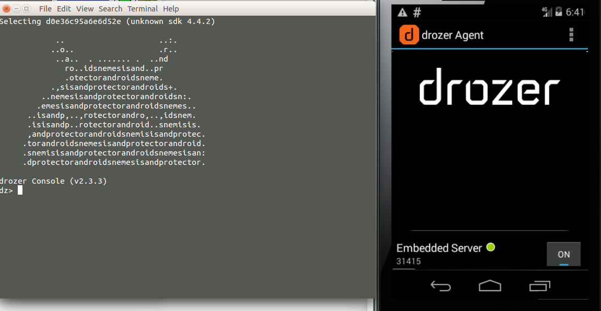601x311 pixels.
Task: Tap the large drozer logo
Action: tap(490, 87)
